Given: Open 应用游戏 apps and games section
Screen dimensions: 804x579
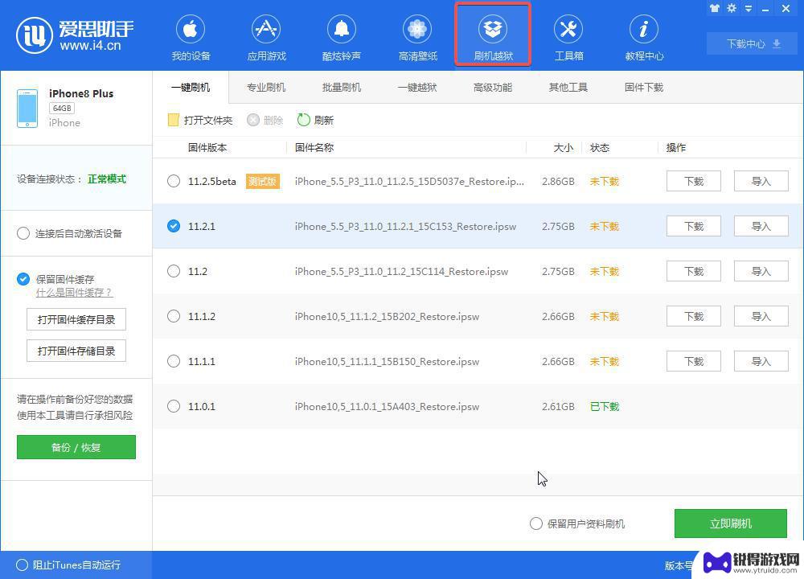Looking at the screenshot, I should point(267,39).
